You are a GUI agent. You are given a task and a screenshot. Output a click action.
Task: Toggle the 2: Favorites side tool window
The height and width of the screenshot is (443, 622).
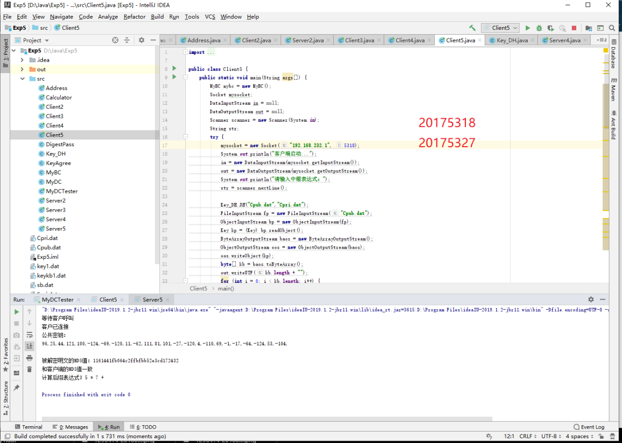coord(5,355)
